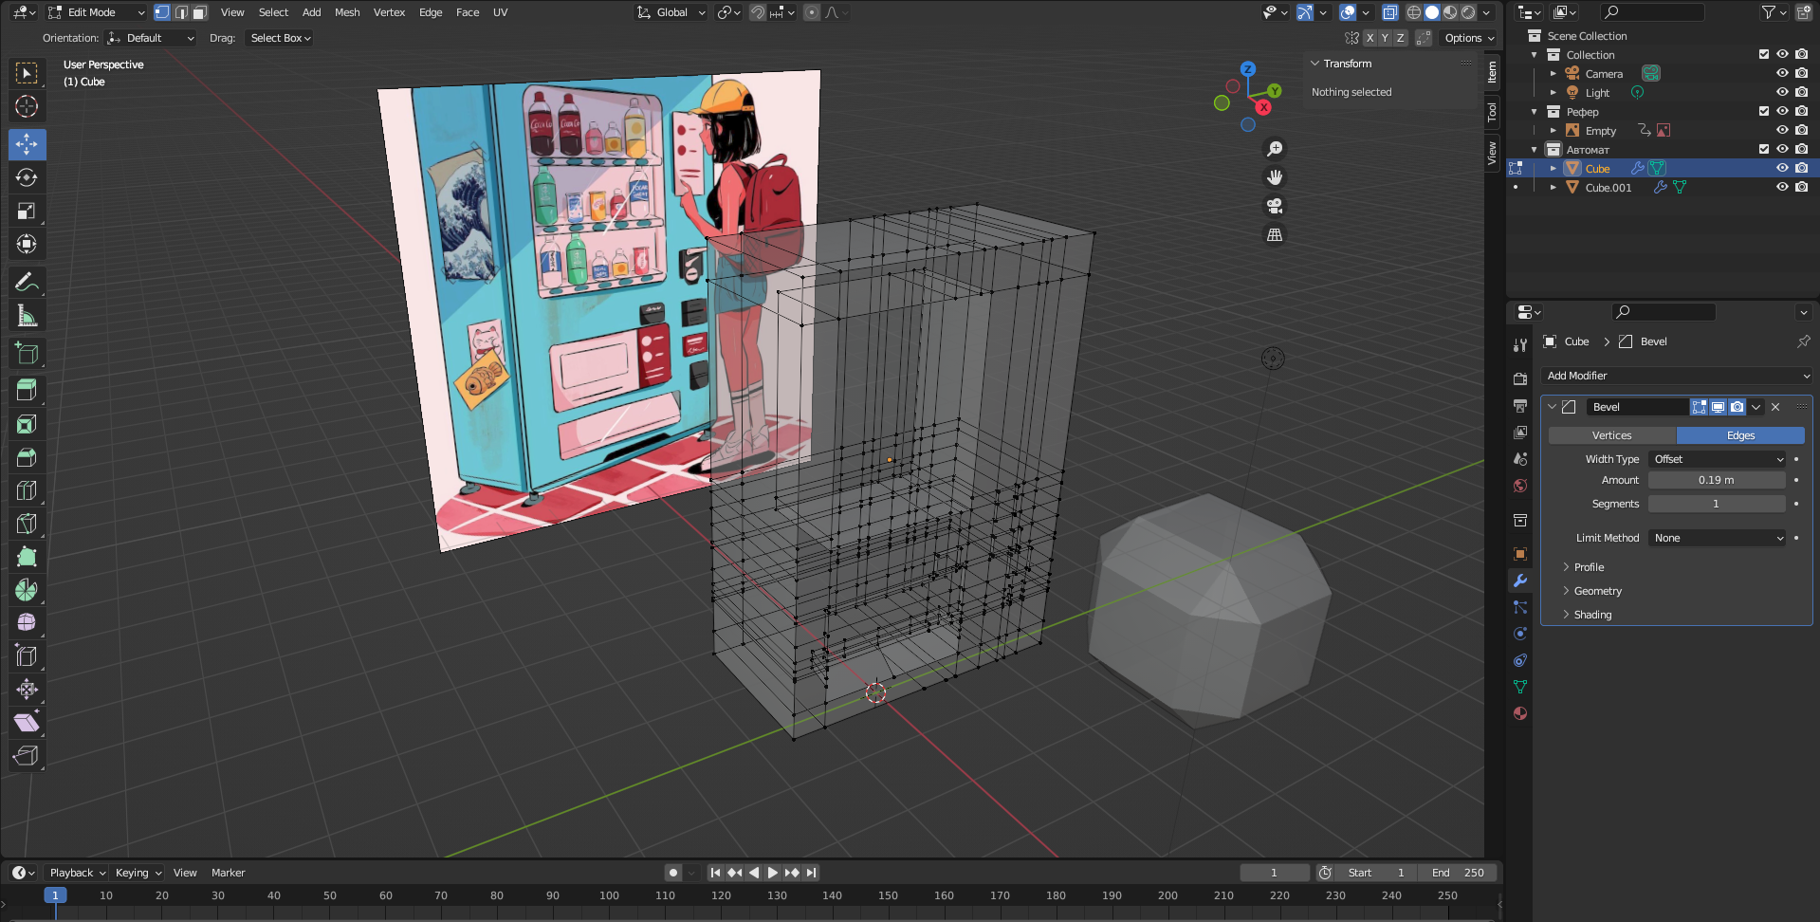Select the Measure tool
The image size is (1820, 922).
pyautogui.click(x=27, y=316)
